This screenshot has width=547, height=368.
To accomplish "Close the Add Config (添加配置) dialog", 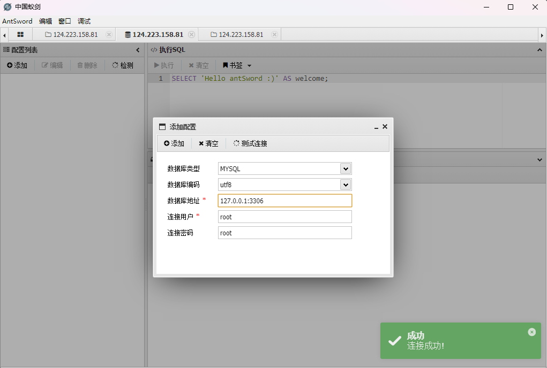I will pos(385,127).
